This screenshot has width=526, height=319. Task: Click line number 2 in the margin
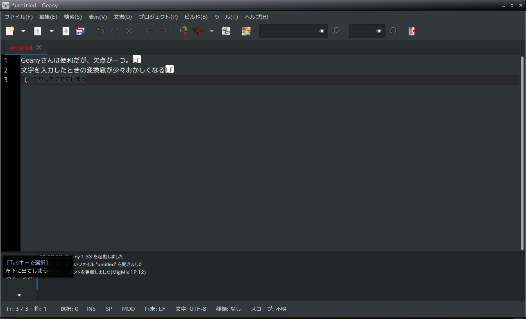(x=6, y=70)
